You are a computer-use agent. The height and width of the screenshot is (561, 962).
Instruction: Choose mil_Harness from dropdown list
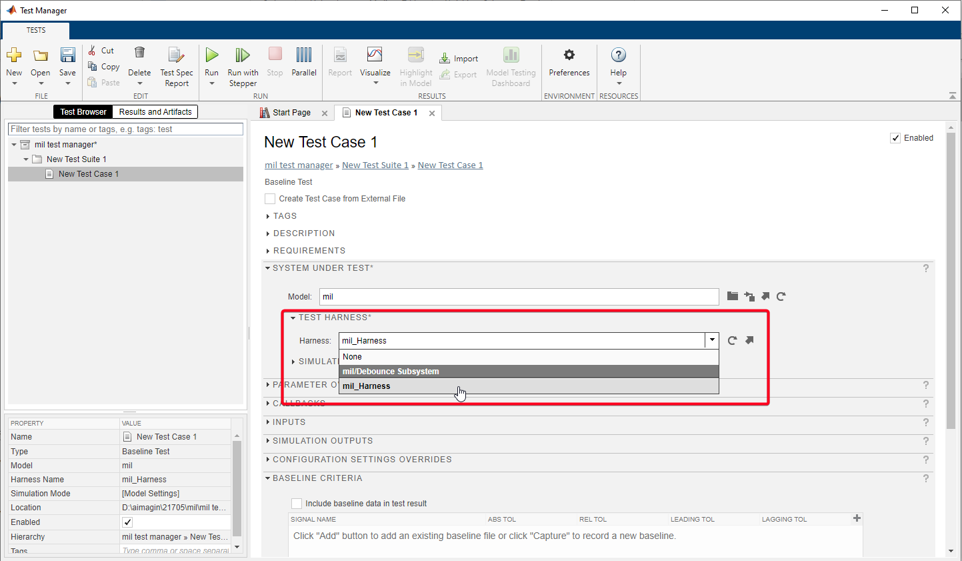click(x=529, y=386)
